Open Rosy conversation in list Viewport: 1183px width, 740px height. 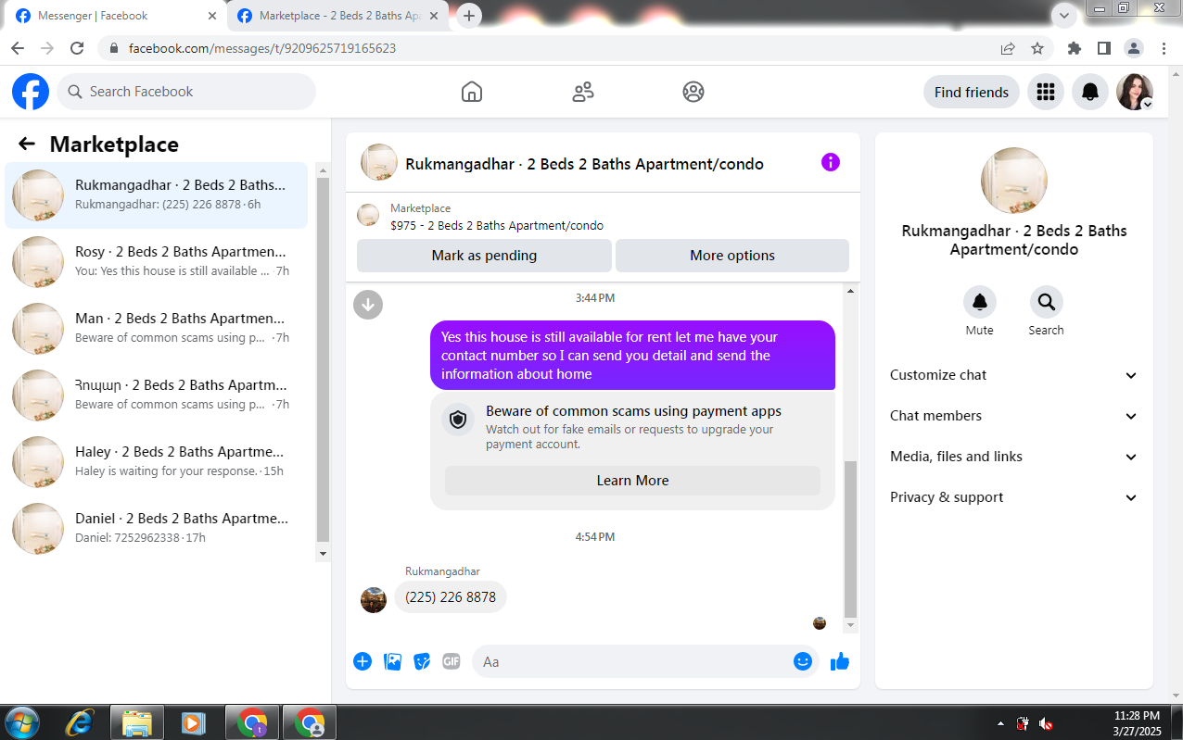pyautogui.click(x=157, y=261)
